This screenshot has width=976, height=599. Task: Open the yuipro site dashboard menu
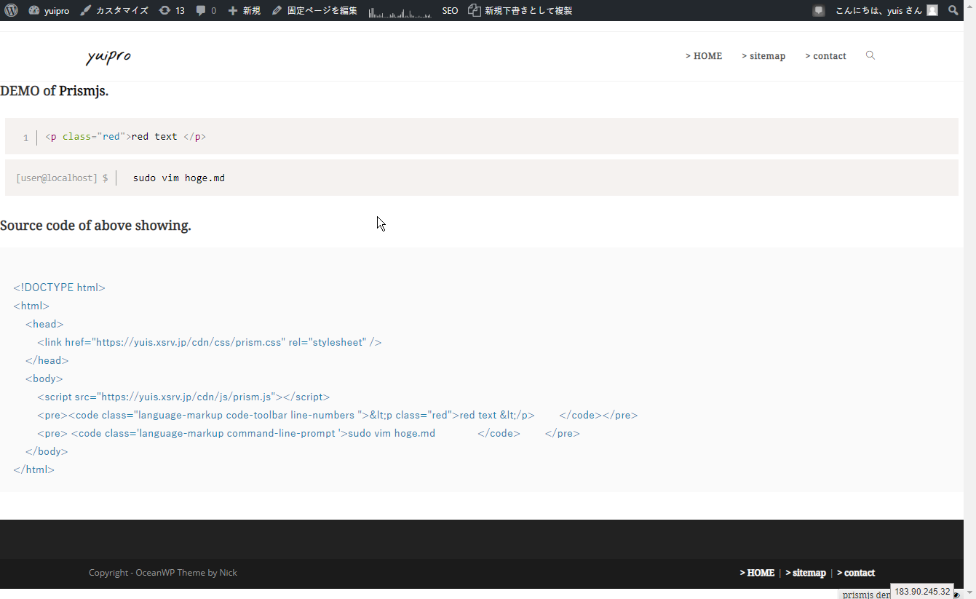[x=49, y=11]
